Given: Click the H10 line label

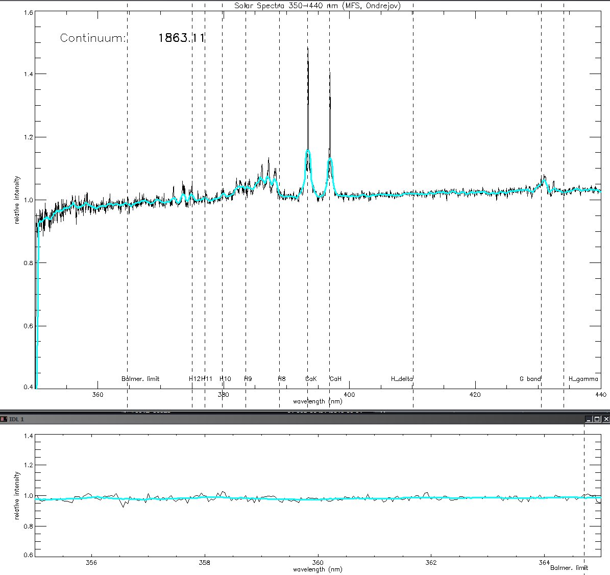Looking at the screenshot, I should [225, 379].
